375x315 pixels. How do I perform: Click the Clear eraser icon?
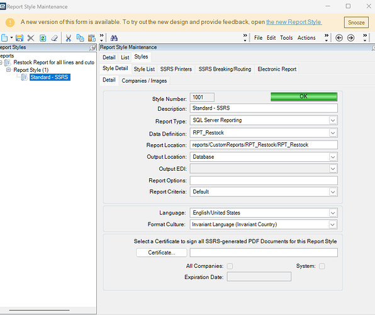pos(55,38)
